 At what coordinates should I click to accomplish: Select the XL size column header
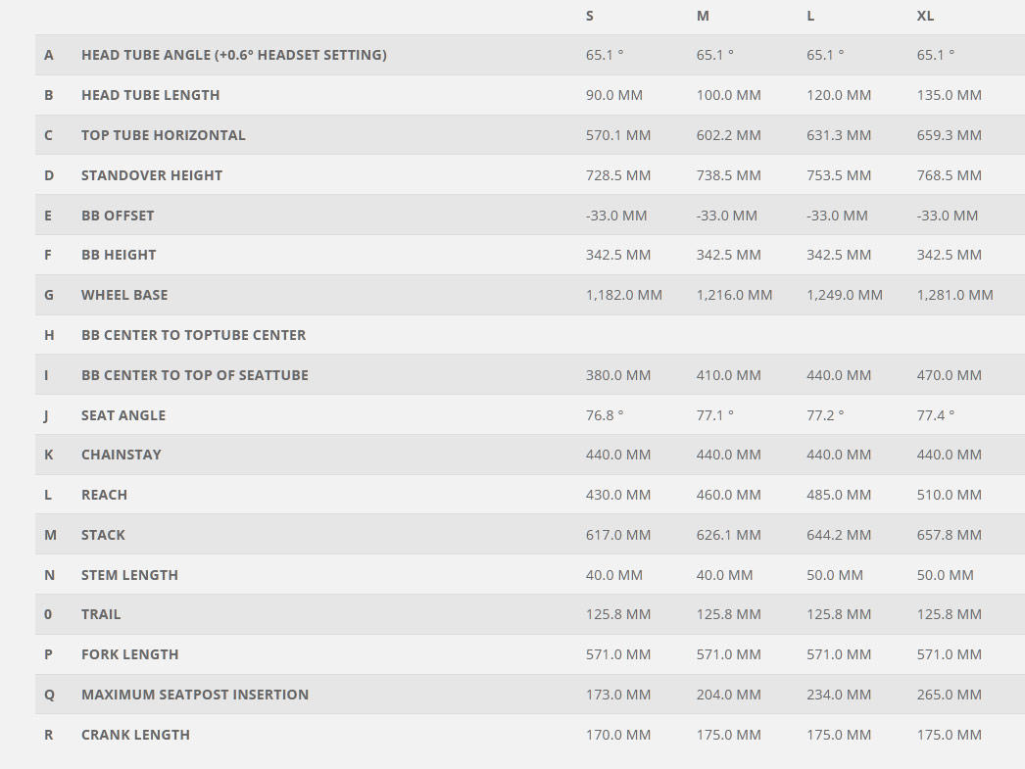(x=925, y=16)
